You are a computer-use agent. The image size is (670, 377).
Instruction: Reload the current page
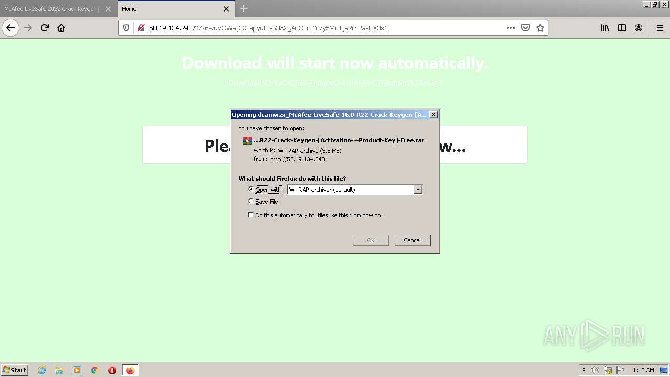click(x=44, y=28)
